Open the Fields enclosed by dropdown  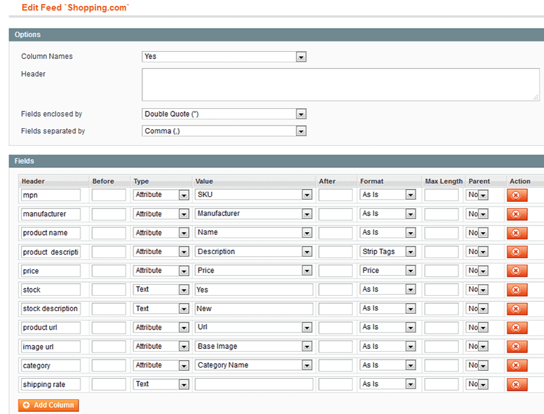224,114
